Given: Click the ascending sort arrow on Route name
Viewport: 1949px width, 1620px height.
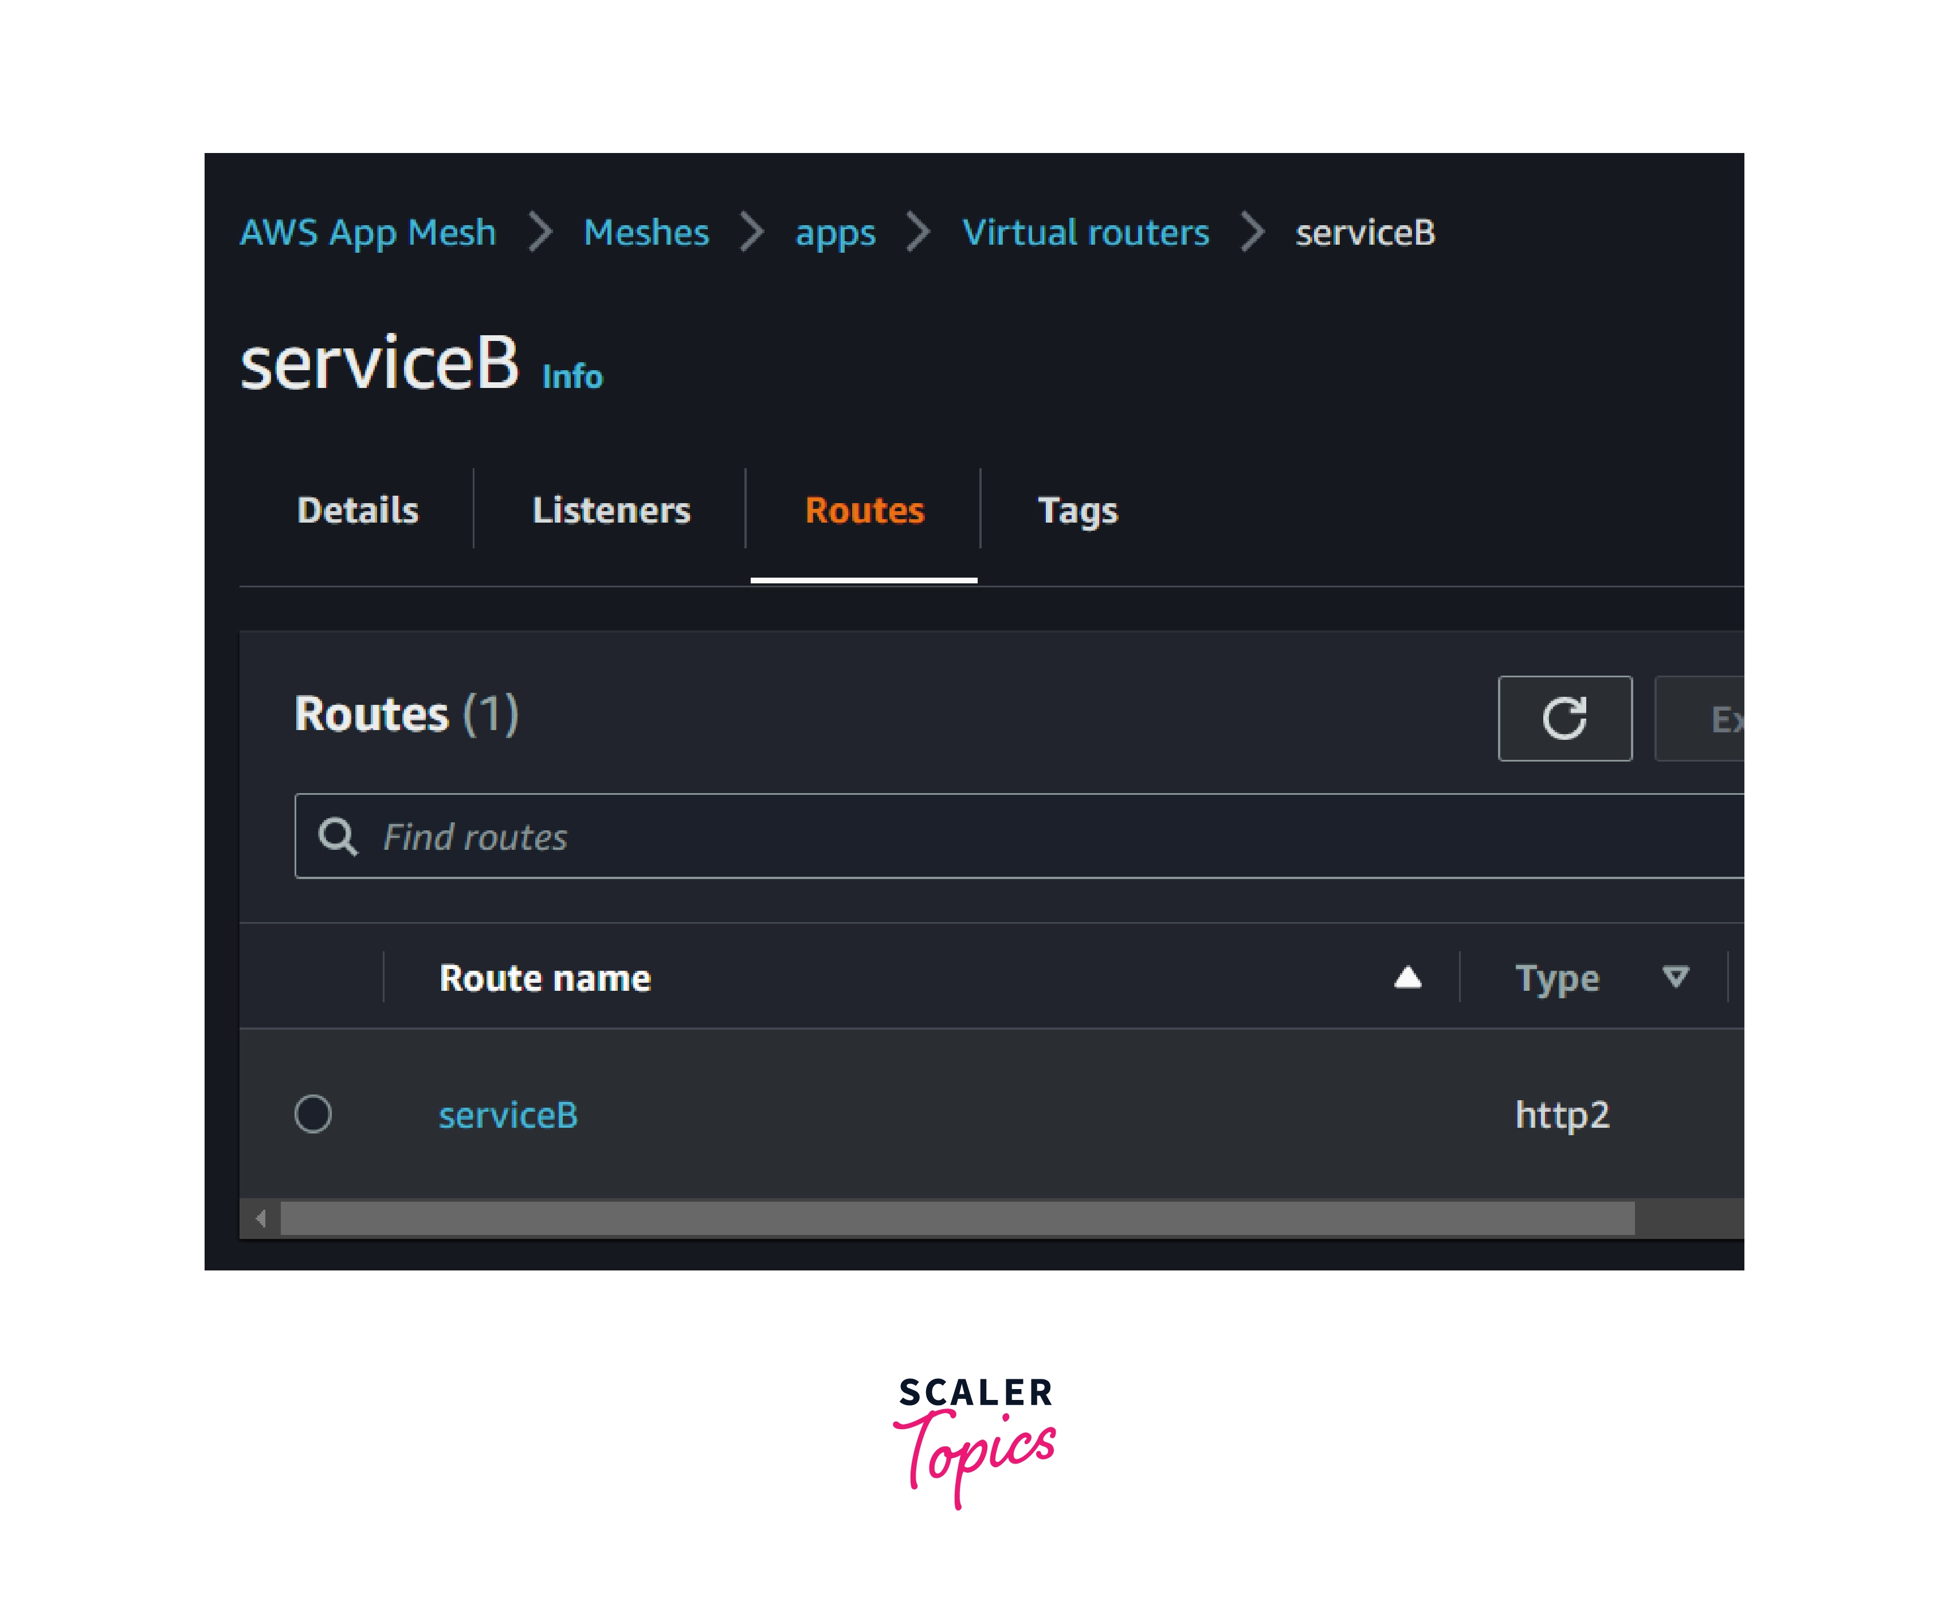Looking at the screenshot, I should (1408, 977).
